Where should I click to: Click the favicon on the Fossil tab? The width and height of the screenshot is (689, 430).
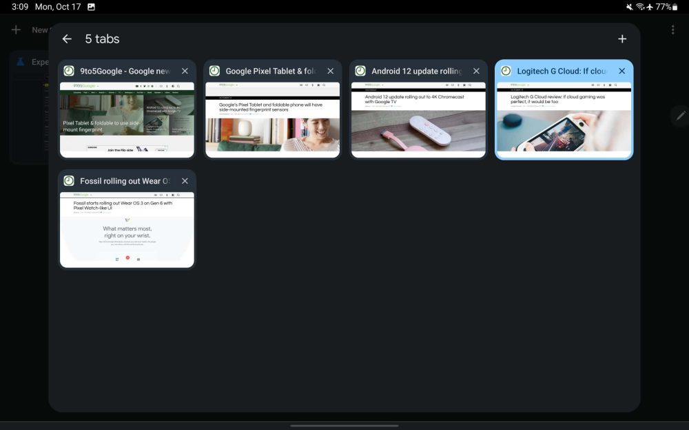tap(69, 181)
